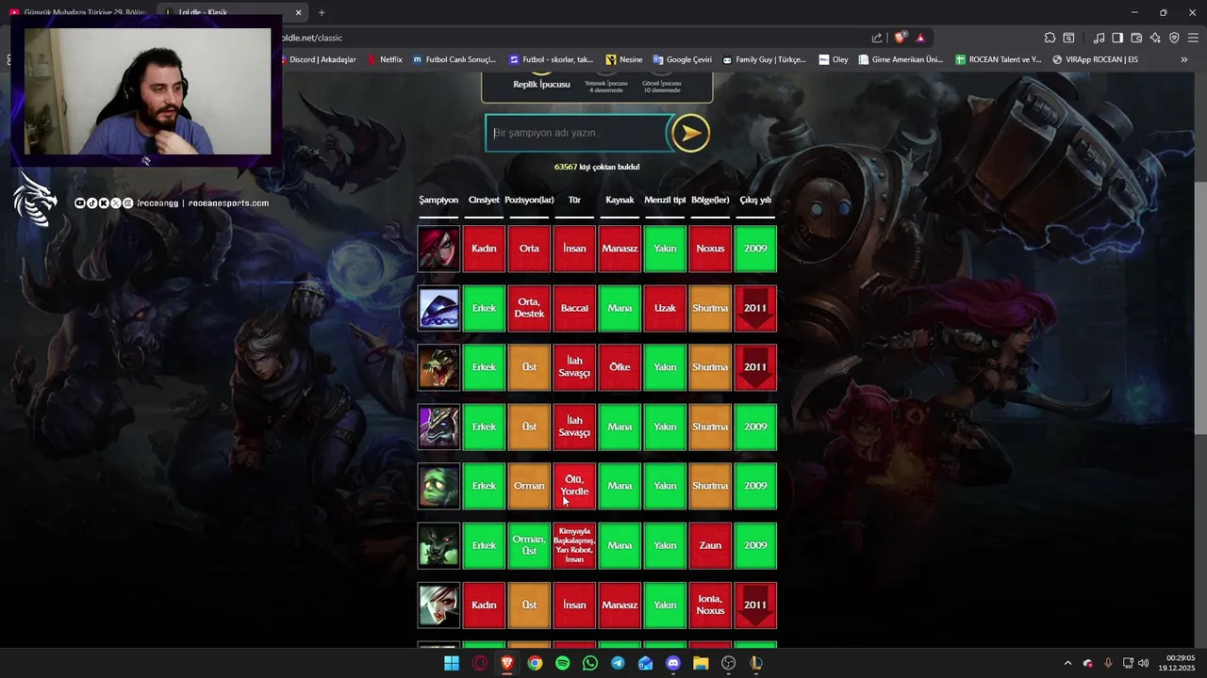Close the LoLdle - Klasik tab
The image size is (1207, 678).
(299, 12)
